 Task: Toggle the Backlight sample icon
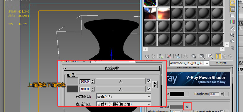tap(232, 3)
